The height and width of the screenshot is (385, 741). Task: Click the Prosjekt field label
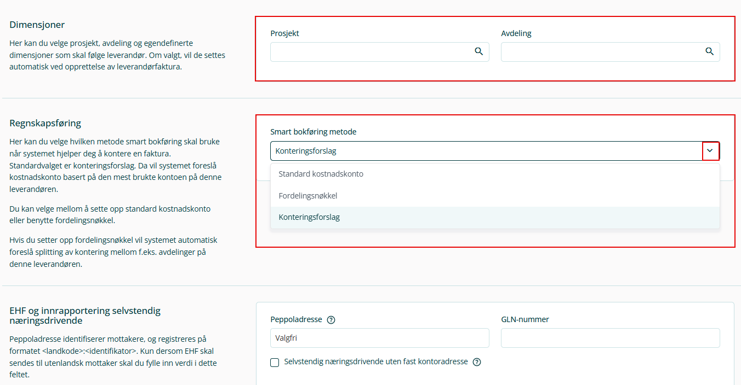(x=284, y=33)
